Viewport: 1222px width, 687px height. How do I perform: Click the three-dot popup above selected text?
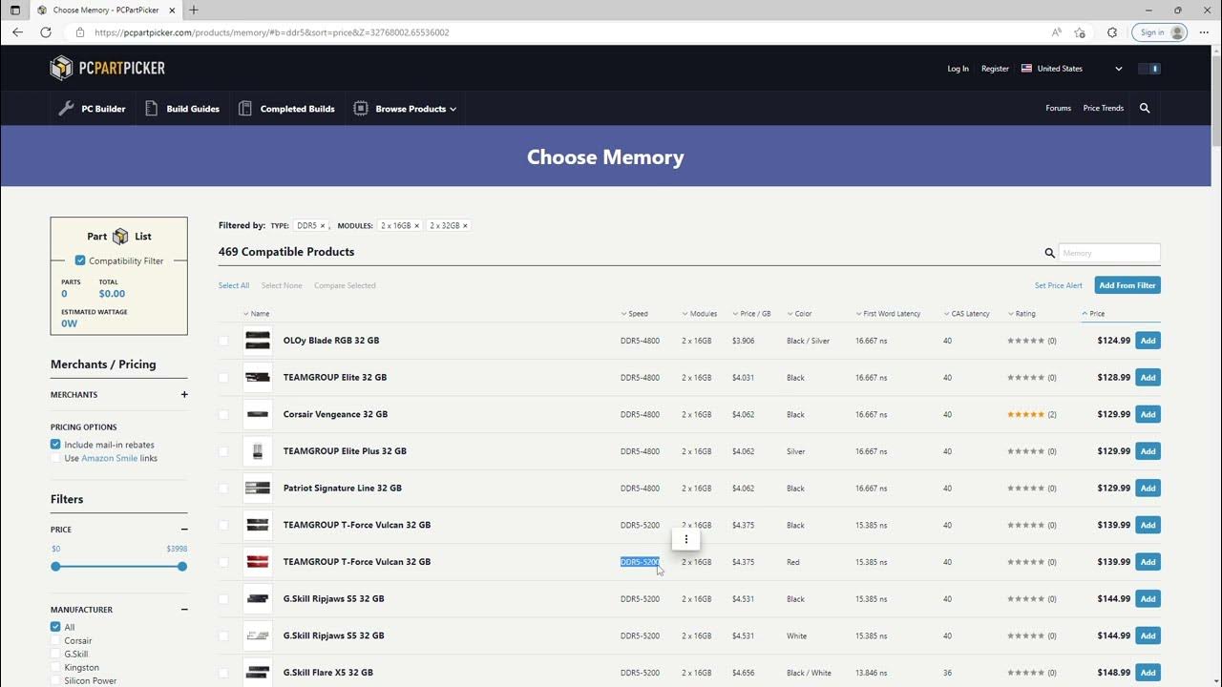tap(685, 539)
